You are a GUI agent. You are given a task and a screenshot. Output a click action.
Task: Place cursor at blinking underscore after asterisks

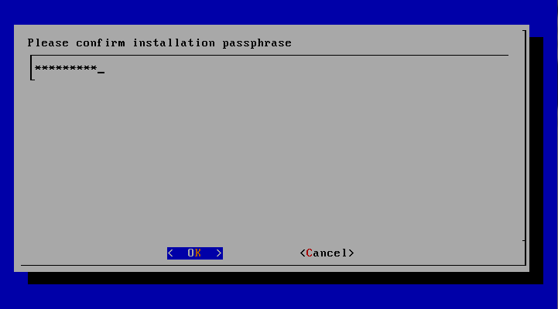click(x=101, y=72)
